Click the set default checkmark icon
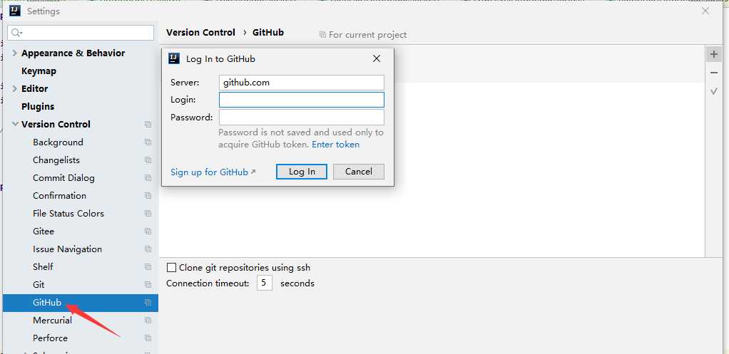This screenshot has width=729, height=354. click(x=713, y=91)
